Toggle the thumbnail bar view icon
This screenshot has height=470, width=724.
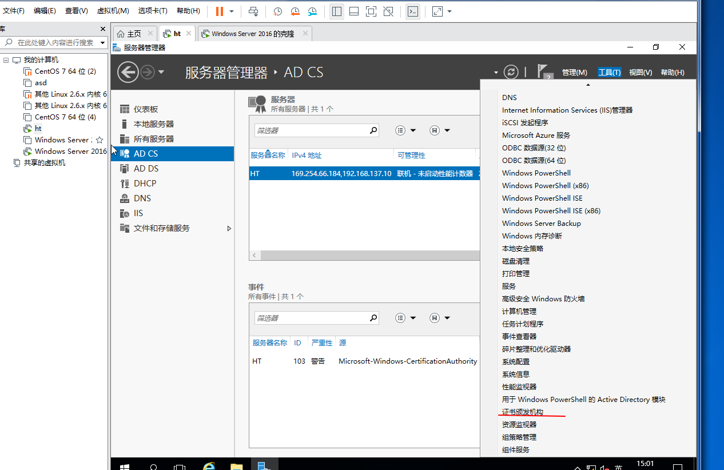click(x=354, y=11)
